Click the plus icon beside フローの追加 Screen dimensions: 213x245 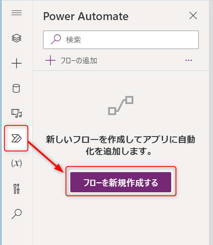coord(50,60)
